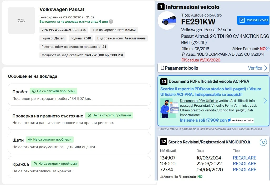
Task: Expand Pagamento bollo with chevron arrow
Action: (266, 68)
